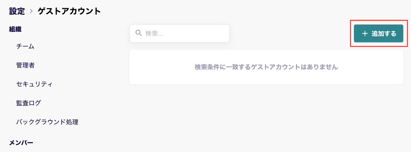Click the 検索... placeholder text
This screenshot has height=152, width=411.
154,34
